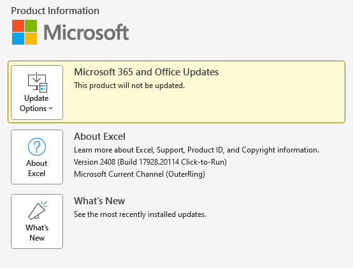This screenshot has width=353, height=268.
Task: Expand the Update Options dropdown chevron
Action: (50, 108)
